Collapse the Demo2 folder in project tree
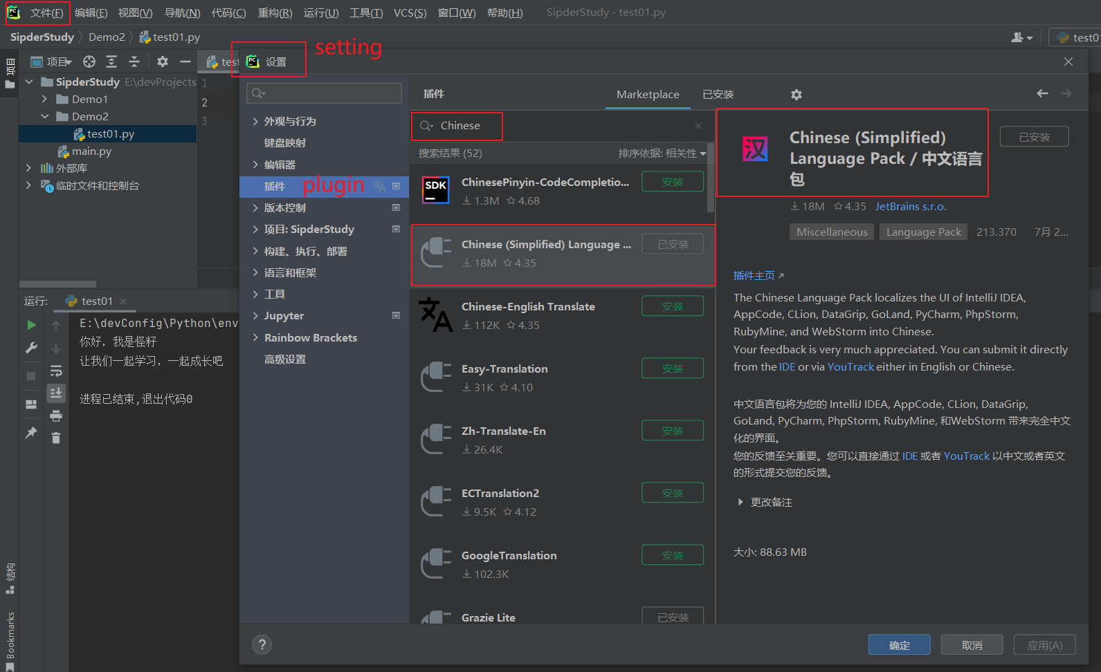 tap(45, 117)
